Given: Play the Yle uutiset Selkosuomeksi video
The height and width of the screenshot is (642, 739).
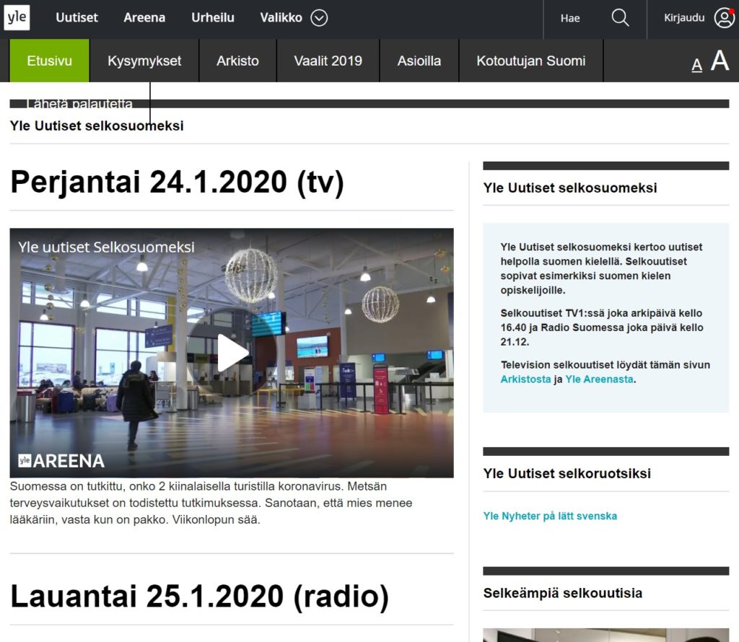Looking at the screenshot, I should 232,352.
